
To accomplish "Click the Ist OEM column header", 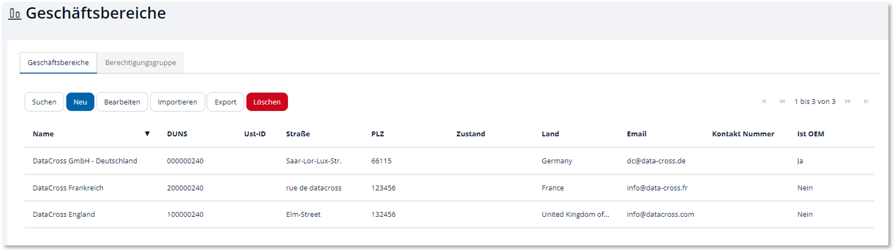I will [811, 134].
